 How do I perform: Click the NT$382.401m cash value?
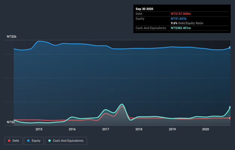(x=181, y=28)
